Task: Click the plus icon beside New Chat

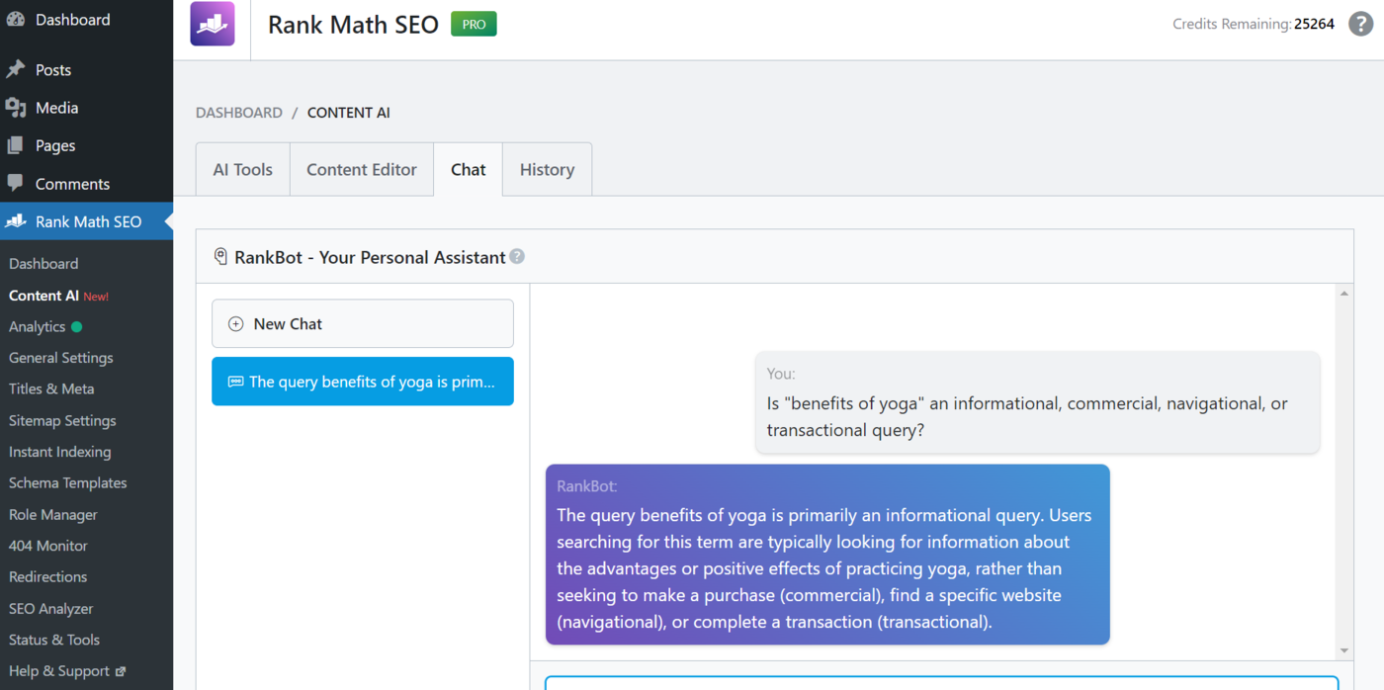Action: (x=235, y=323)
